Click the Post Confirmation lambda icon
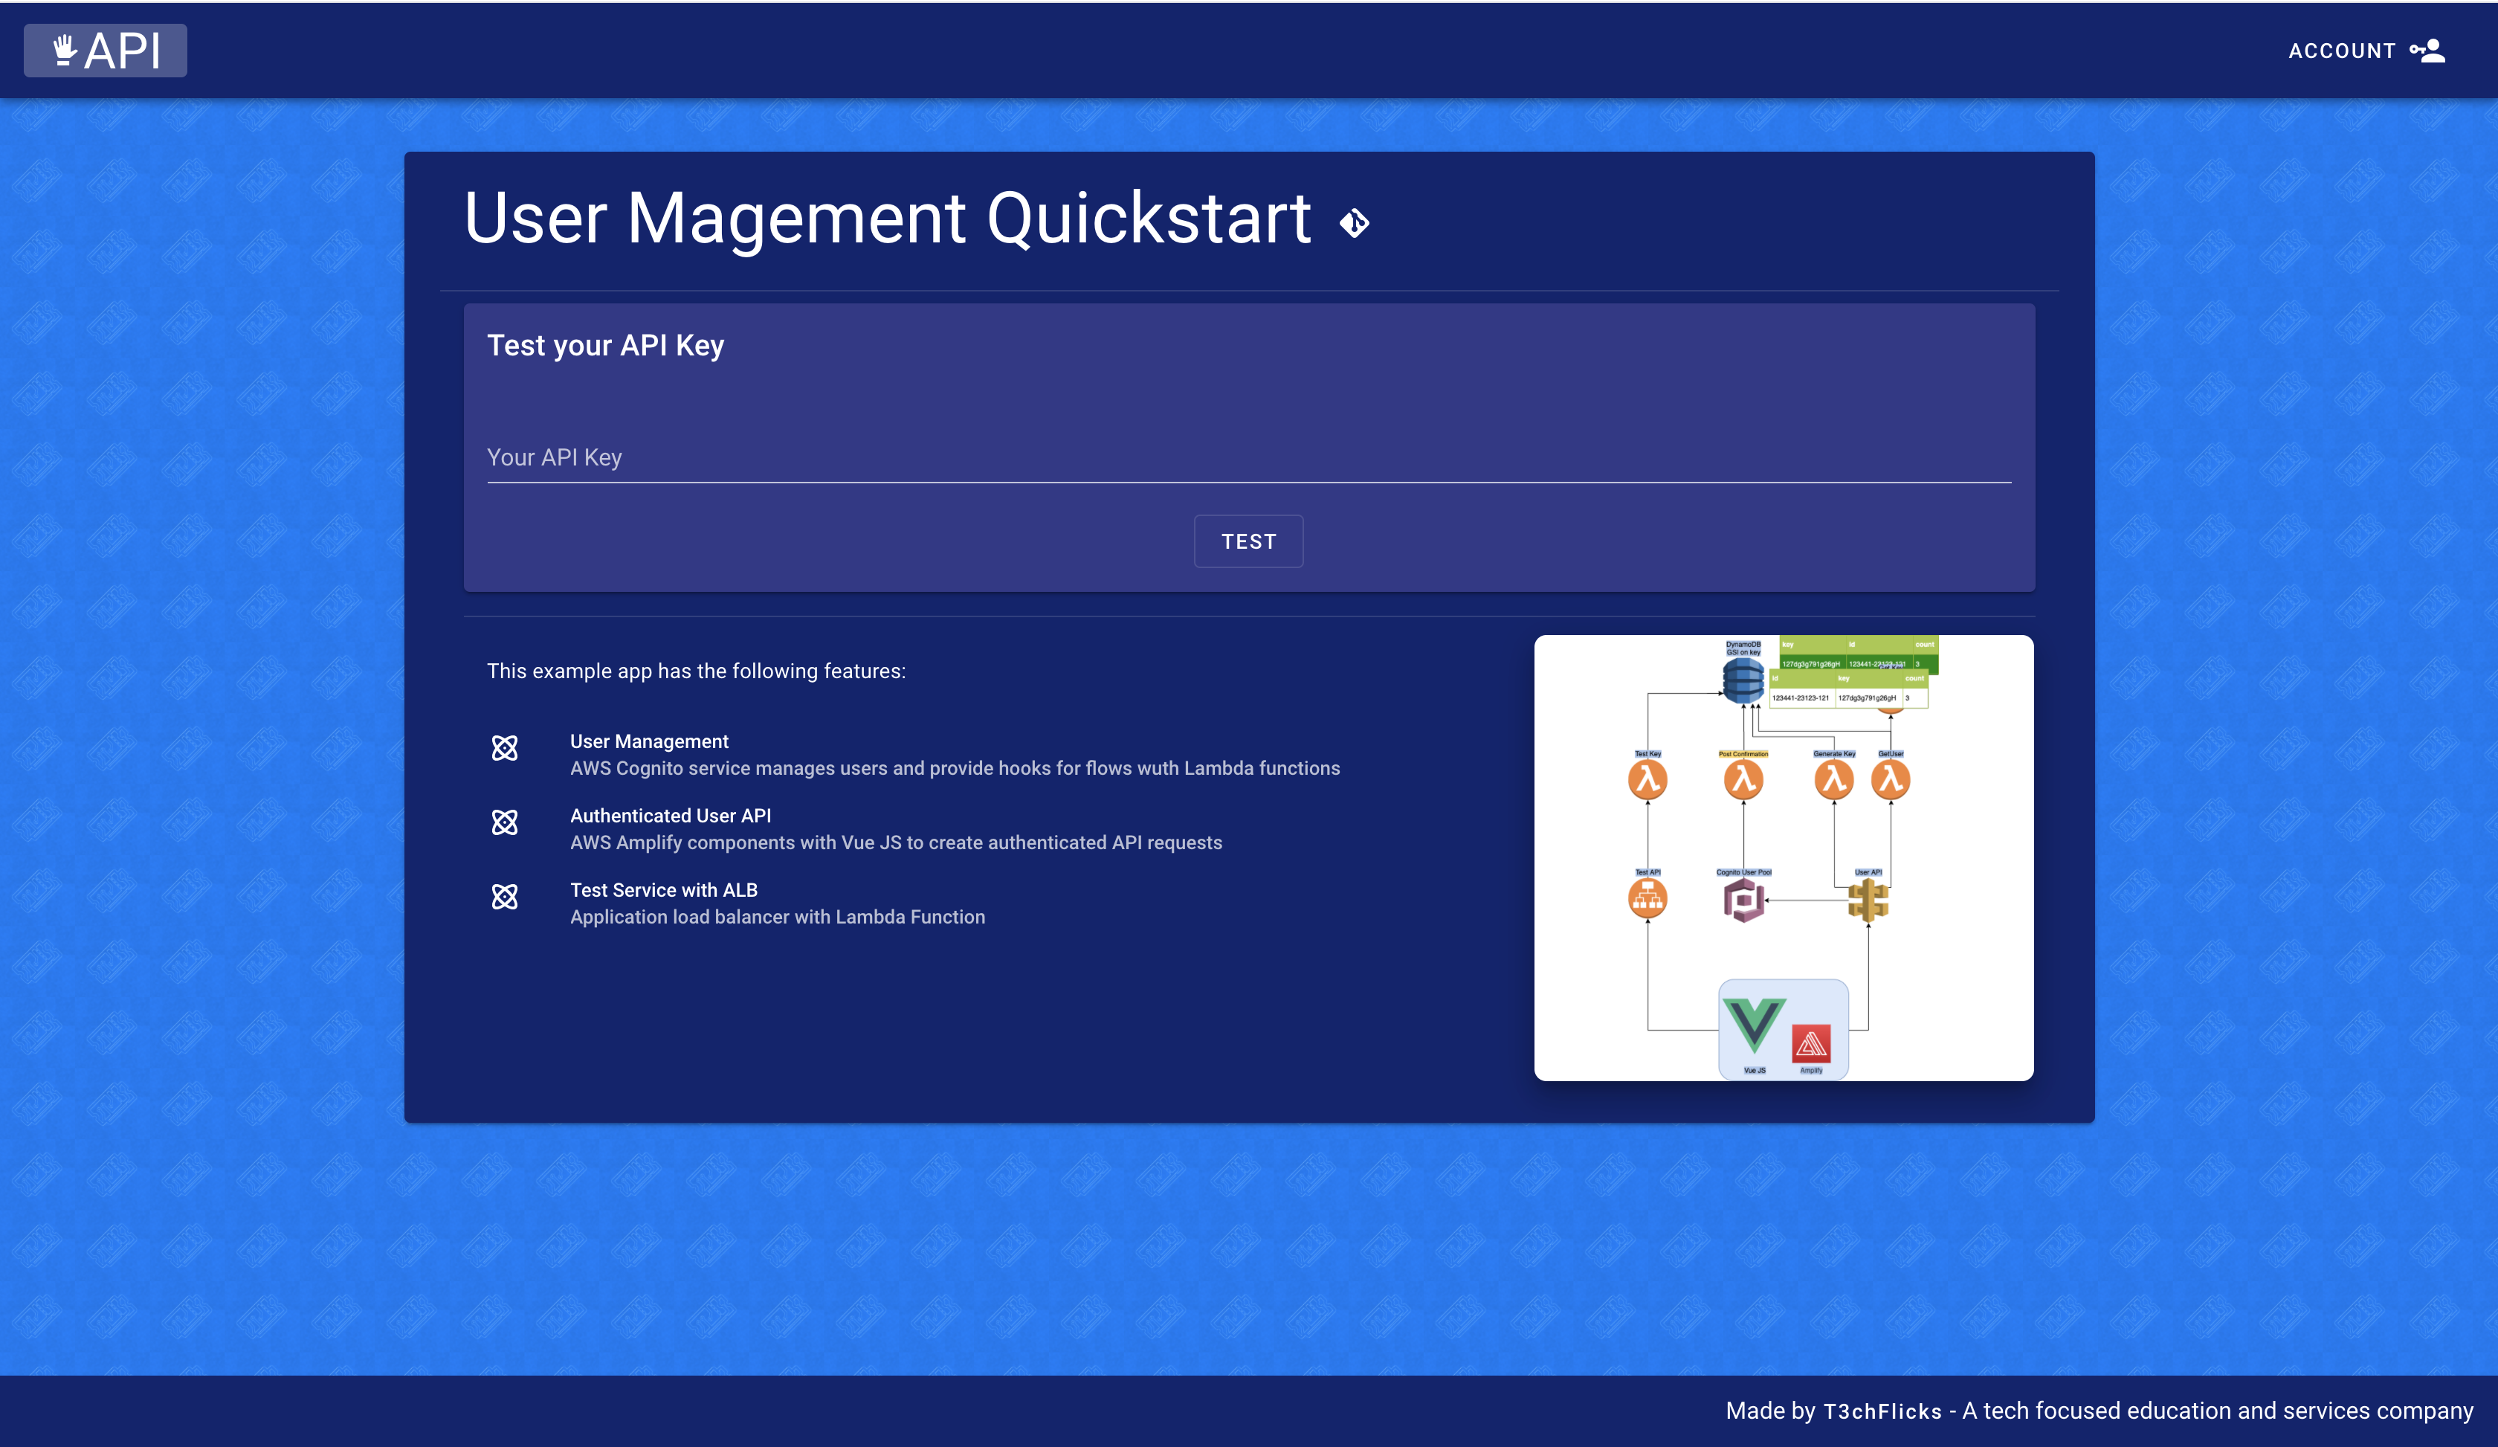The image size is (2498, 1447). point(1743,780)
